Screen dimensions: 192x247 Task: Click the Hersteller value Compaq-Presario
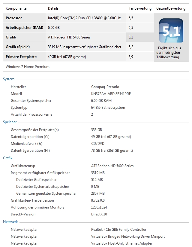105,87
